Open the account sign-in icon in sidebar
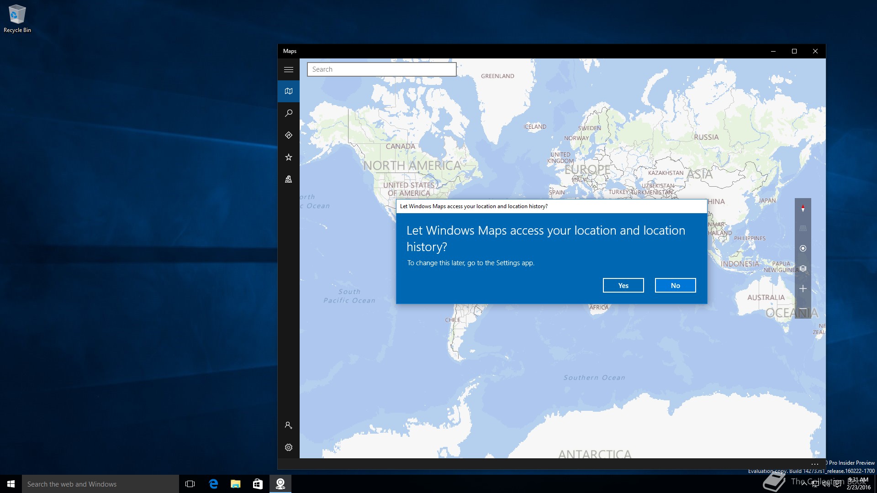The width and height of the screenshot is (877, 493). point(289,425)
